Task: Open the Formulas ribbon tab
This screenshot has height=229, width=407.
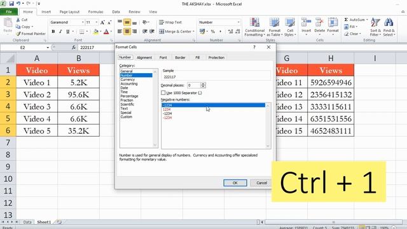Action: click(x=95, y=12)
